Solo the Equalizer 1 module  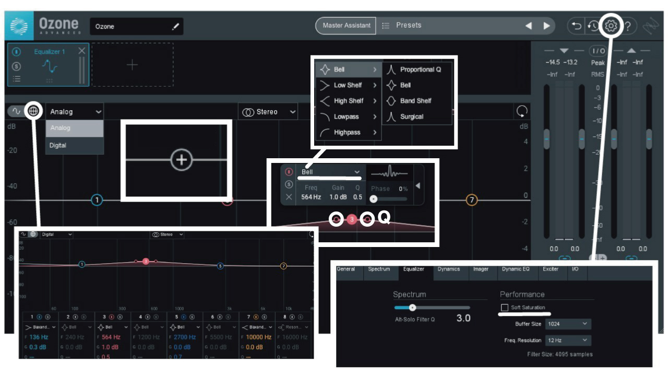click(x=16, y=66)
